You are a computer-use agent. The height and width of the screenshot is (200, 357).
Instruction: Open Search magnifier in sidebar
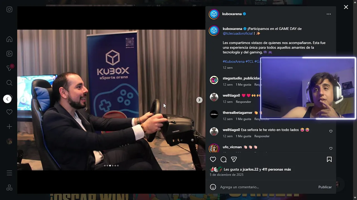pos(9,83)
